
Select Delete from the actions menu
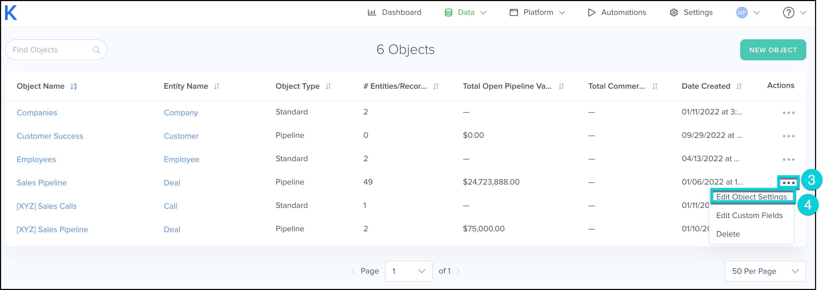(728, 234)
